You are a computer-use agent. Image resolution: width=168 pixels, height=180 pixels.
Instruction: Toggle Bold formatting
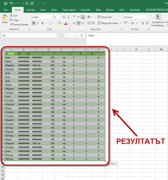click(x=34, y=23)
